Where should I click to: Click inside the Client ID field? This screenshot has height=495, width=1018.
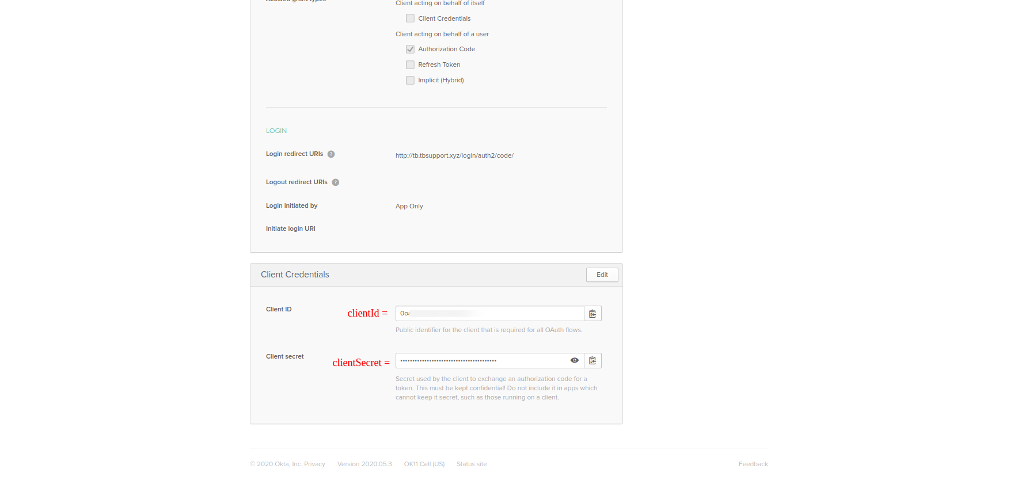pyautogui.click(x=489, y=314)
